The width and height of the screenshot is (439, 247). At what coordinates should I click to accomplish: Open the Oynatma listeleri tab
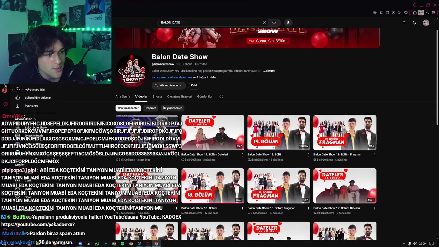coord(180,97)
